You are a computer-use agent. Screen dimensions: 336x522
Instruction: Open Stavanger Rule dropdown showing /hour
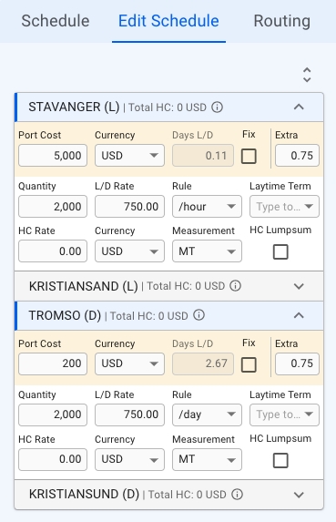coord(207,207)
